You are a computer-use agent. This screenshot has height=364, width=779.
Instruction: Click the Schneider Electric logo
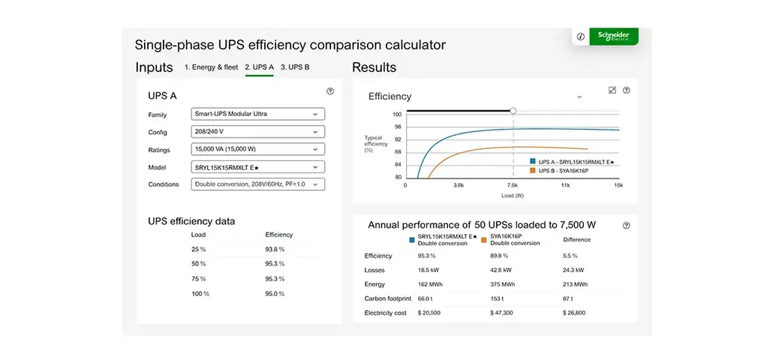614,36
